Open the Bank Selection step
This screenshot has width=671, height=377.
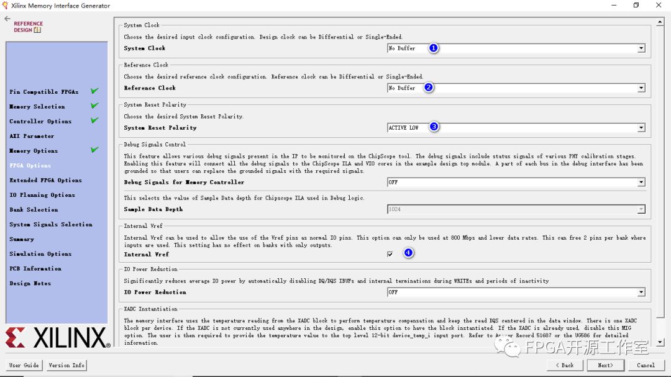coord(34,210)
